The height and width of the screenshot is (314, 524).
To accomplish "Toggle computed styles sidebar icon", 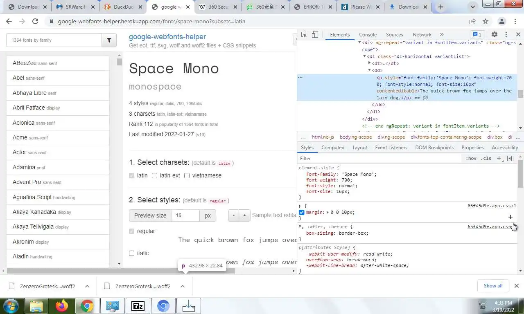I will click(x=510, y=159).
